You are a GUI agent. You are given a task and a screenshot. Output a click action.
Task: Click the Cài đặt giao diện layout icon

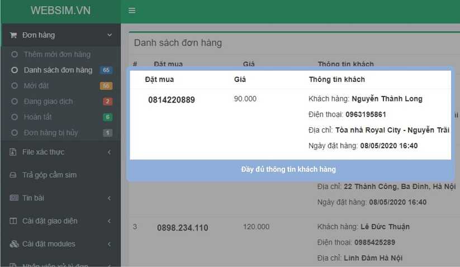coord(13,221)
